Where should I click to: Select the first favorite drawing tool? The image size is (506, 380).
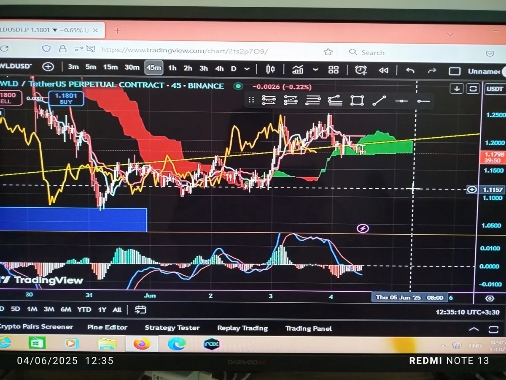click(x=269, y=100)
